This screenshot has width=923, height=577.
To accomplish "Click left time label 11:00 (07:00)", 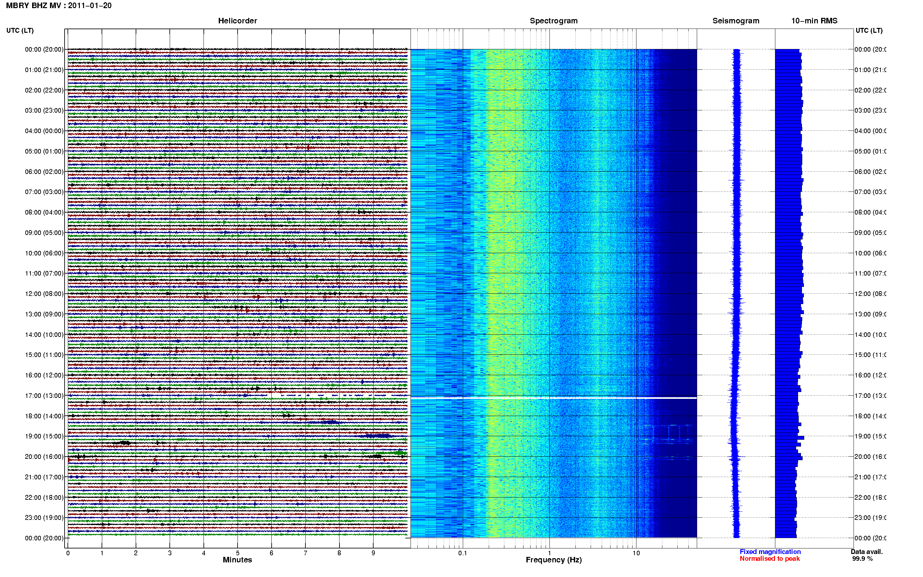I will [44, 273].
